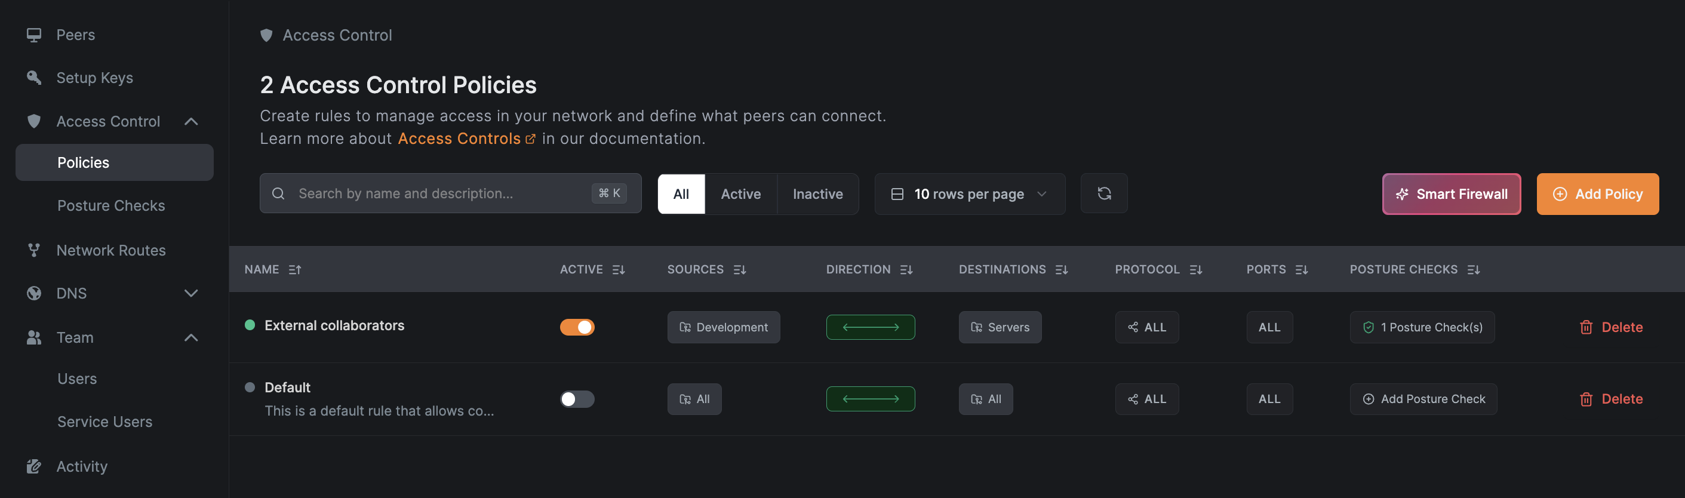Collapse the Team sidebar section
Screen dimensions: 1685x498
click(x=191, y=337)
